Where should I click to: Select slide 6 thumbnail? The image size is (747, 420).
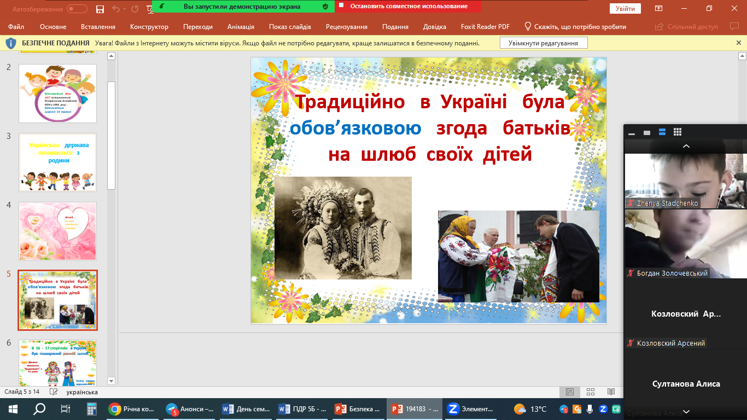click(57, 363)
